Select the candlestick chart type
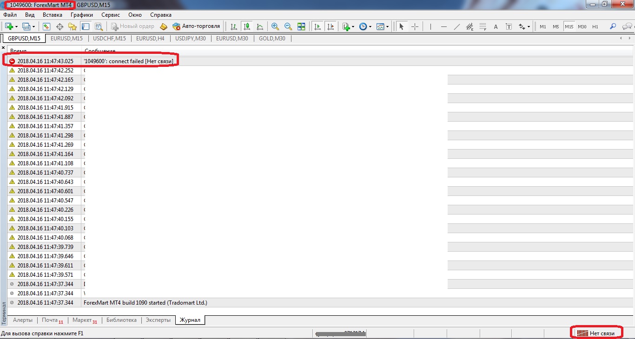Image resolution: width=635 pixels, height=339 pixels. click(247, 26)
